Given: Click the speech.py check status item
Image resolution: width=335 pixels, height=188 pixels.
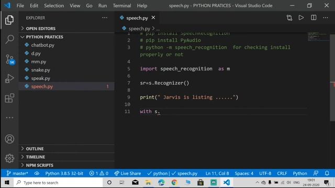Looking at the screenshot, I should pos(185,173).
